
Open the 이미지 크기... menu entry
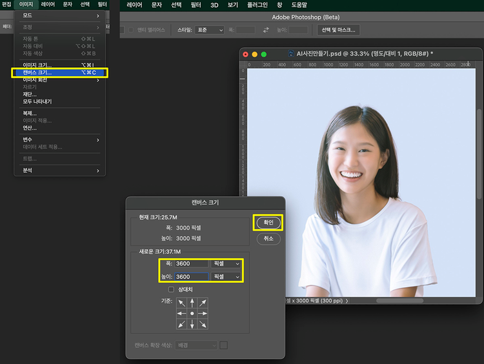coord(37,65)
